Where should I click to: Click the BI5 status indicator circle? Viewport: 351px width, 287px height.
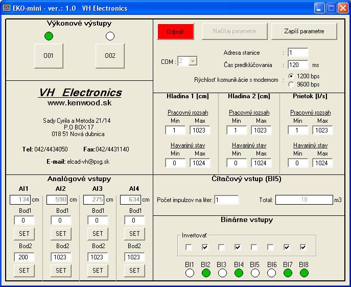click(x=255, y=273)
